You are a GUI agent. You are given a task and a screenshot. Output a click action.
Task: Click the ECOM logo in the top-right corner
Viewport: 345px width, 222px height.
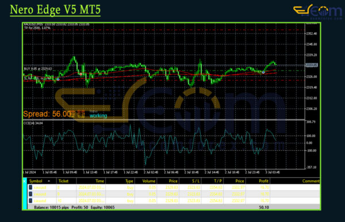pyautogui.click(x=318, y=11)
